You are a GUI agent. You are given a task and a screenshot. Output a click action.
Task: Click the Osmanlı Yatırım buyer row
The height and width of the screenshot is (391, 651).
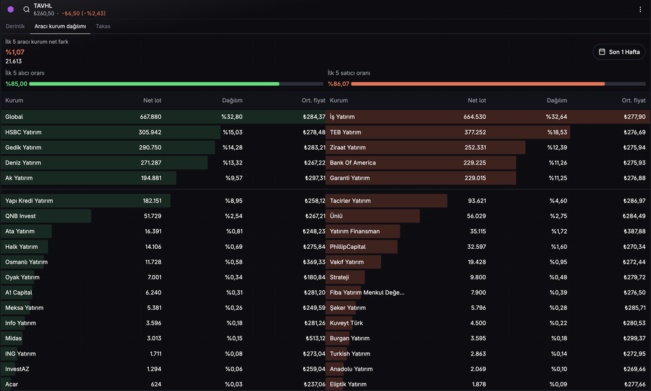click(163, 262)
